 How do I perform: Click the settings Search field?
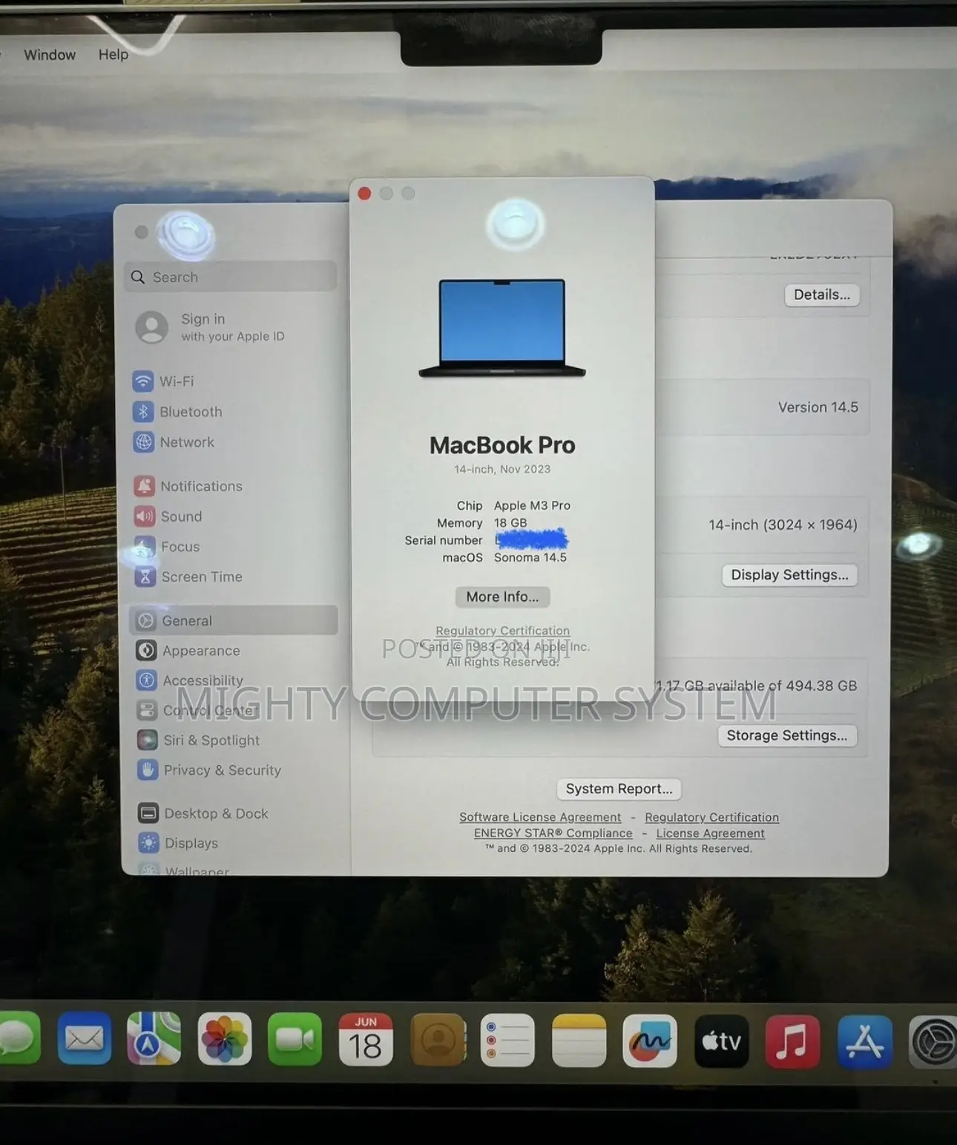231,277
